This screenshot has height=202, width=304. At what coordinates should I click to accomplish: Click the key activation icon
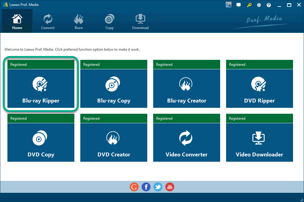tap(249, 5)
